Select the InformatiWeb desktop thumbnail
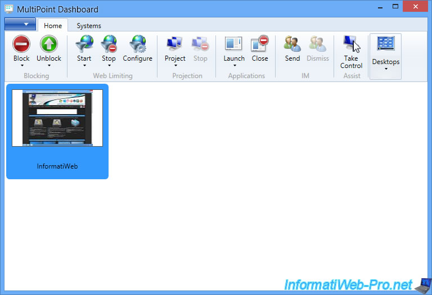 click(57, 118)
